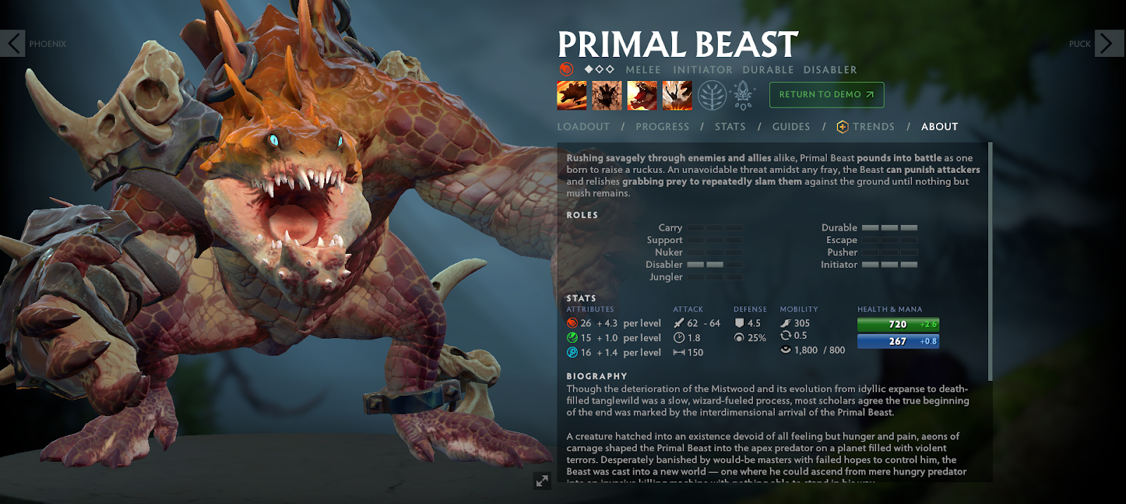
Task: Open the Guides tab
Action: tap(791, 127)
